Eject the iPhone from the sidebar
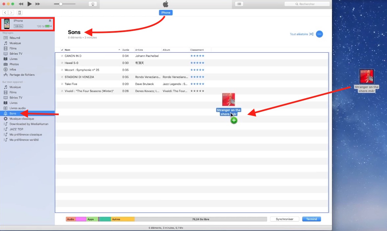 click(x=50, y=20)
